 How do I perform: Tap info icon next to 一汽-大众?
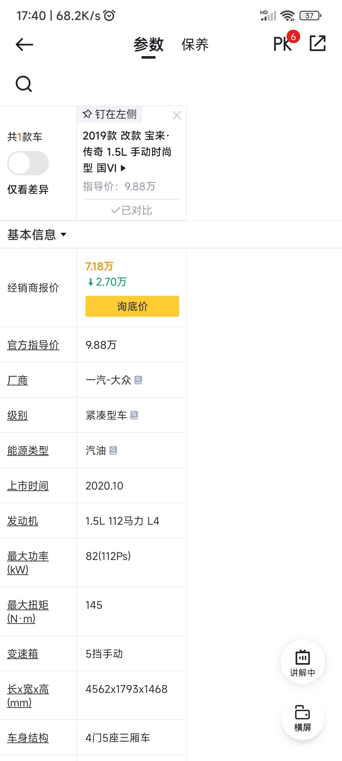coord(138,380)
